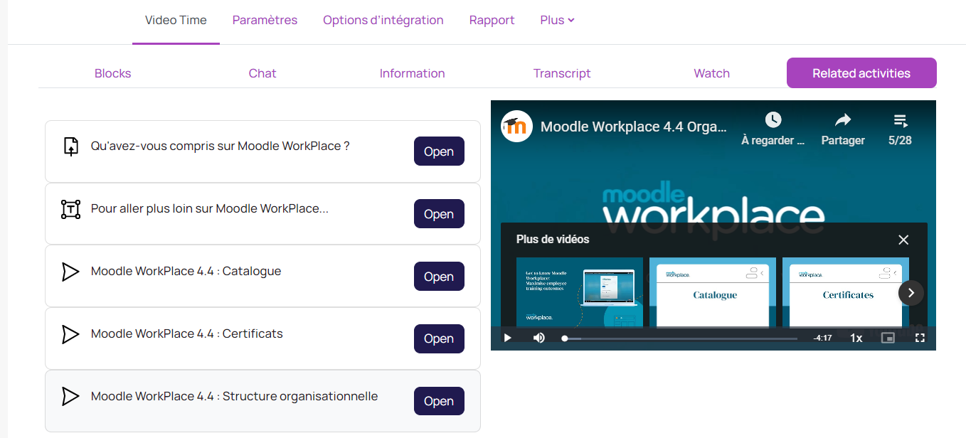Expand the Plus dropdown menu

click(x=557, y=20)
